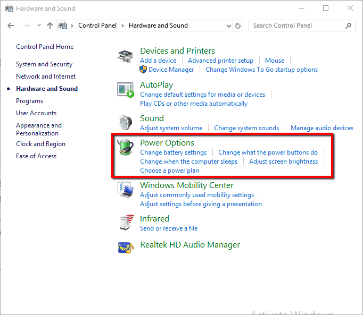Expand the address bar history dropdown
This screenshot has width=363, height=315.
(228, 26)
